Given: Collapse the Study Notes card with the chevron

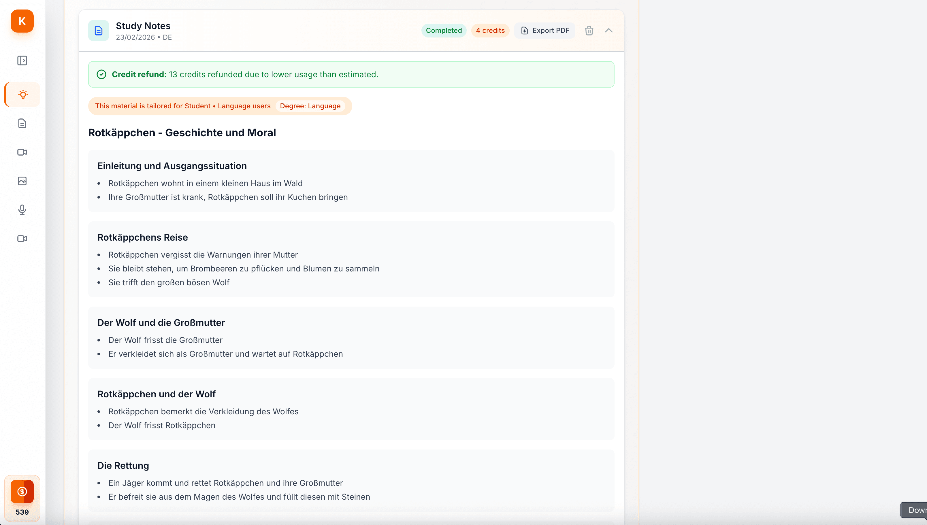Looking at the screenshot, I should (x=609, y=30).
